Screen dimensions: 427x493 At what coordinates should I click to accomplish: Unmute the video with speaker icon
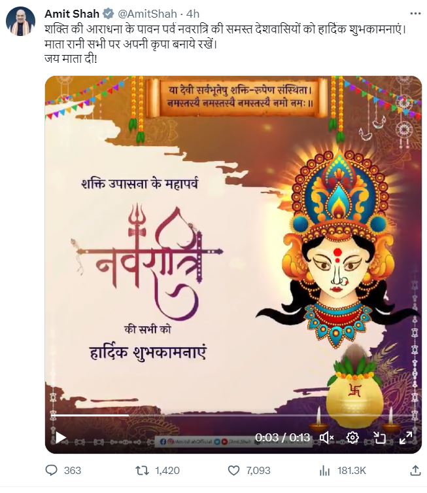pos(326,437)
